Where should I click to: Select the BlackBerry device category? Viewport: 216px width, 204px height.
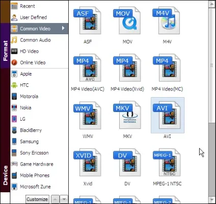coord(39,130)
